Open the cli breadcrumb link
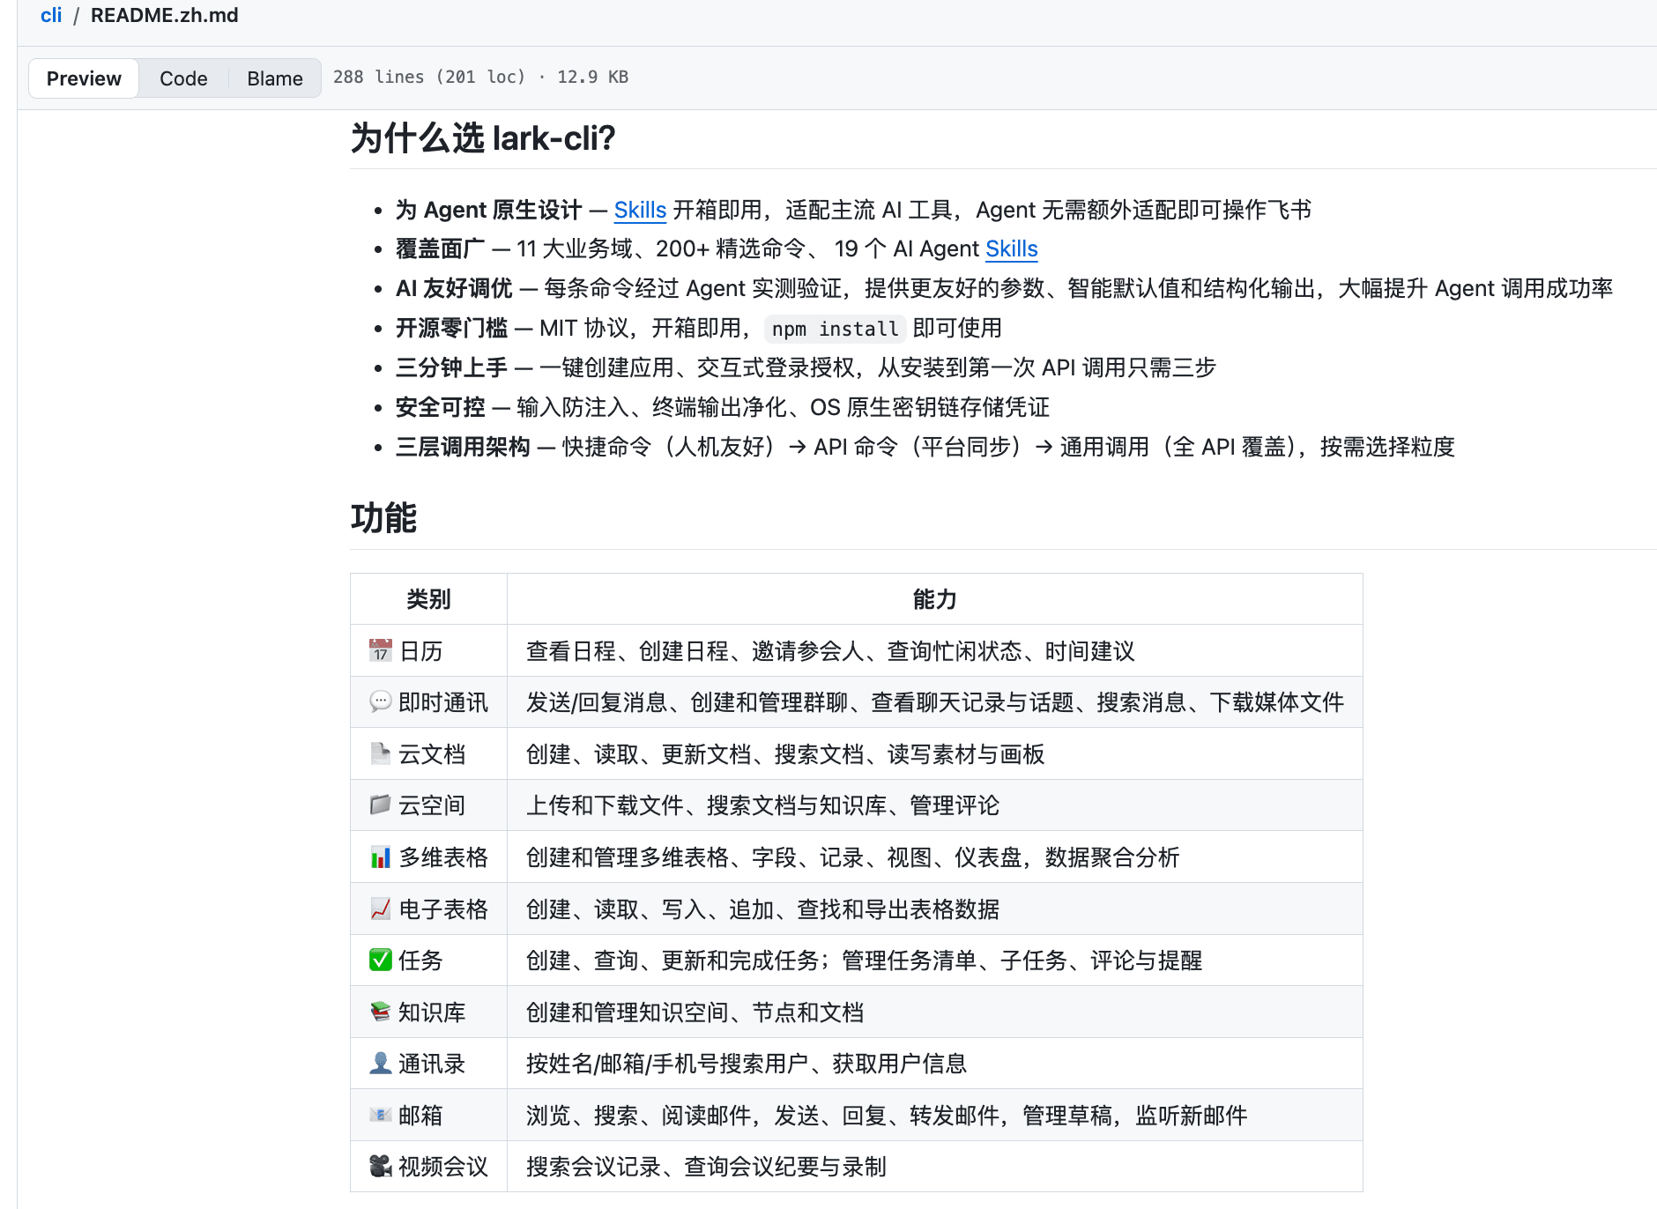 click(51, 15)
